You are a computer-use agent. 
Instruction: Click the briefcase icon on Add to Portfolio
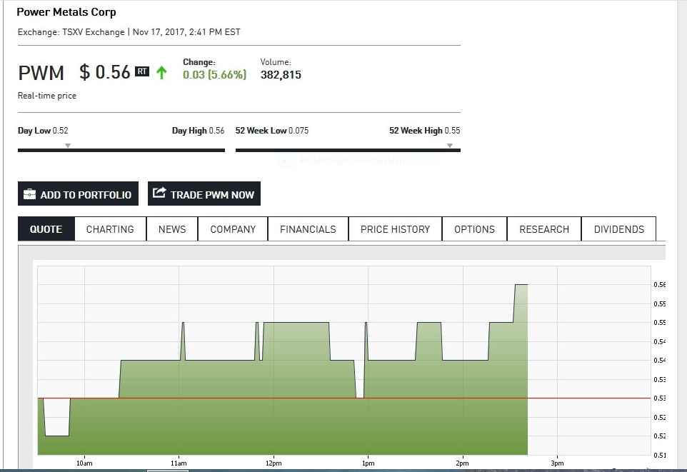coord(29,194)
